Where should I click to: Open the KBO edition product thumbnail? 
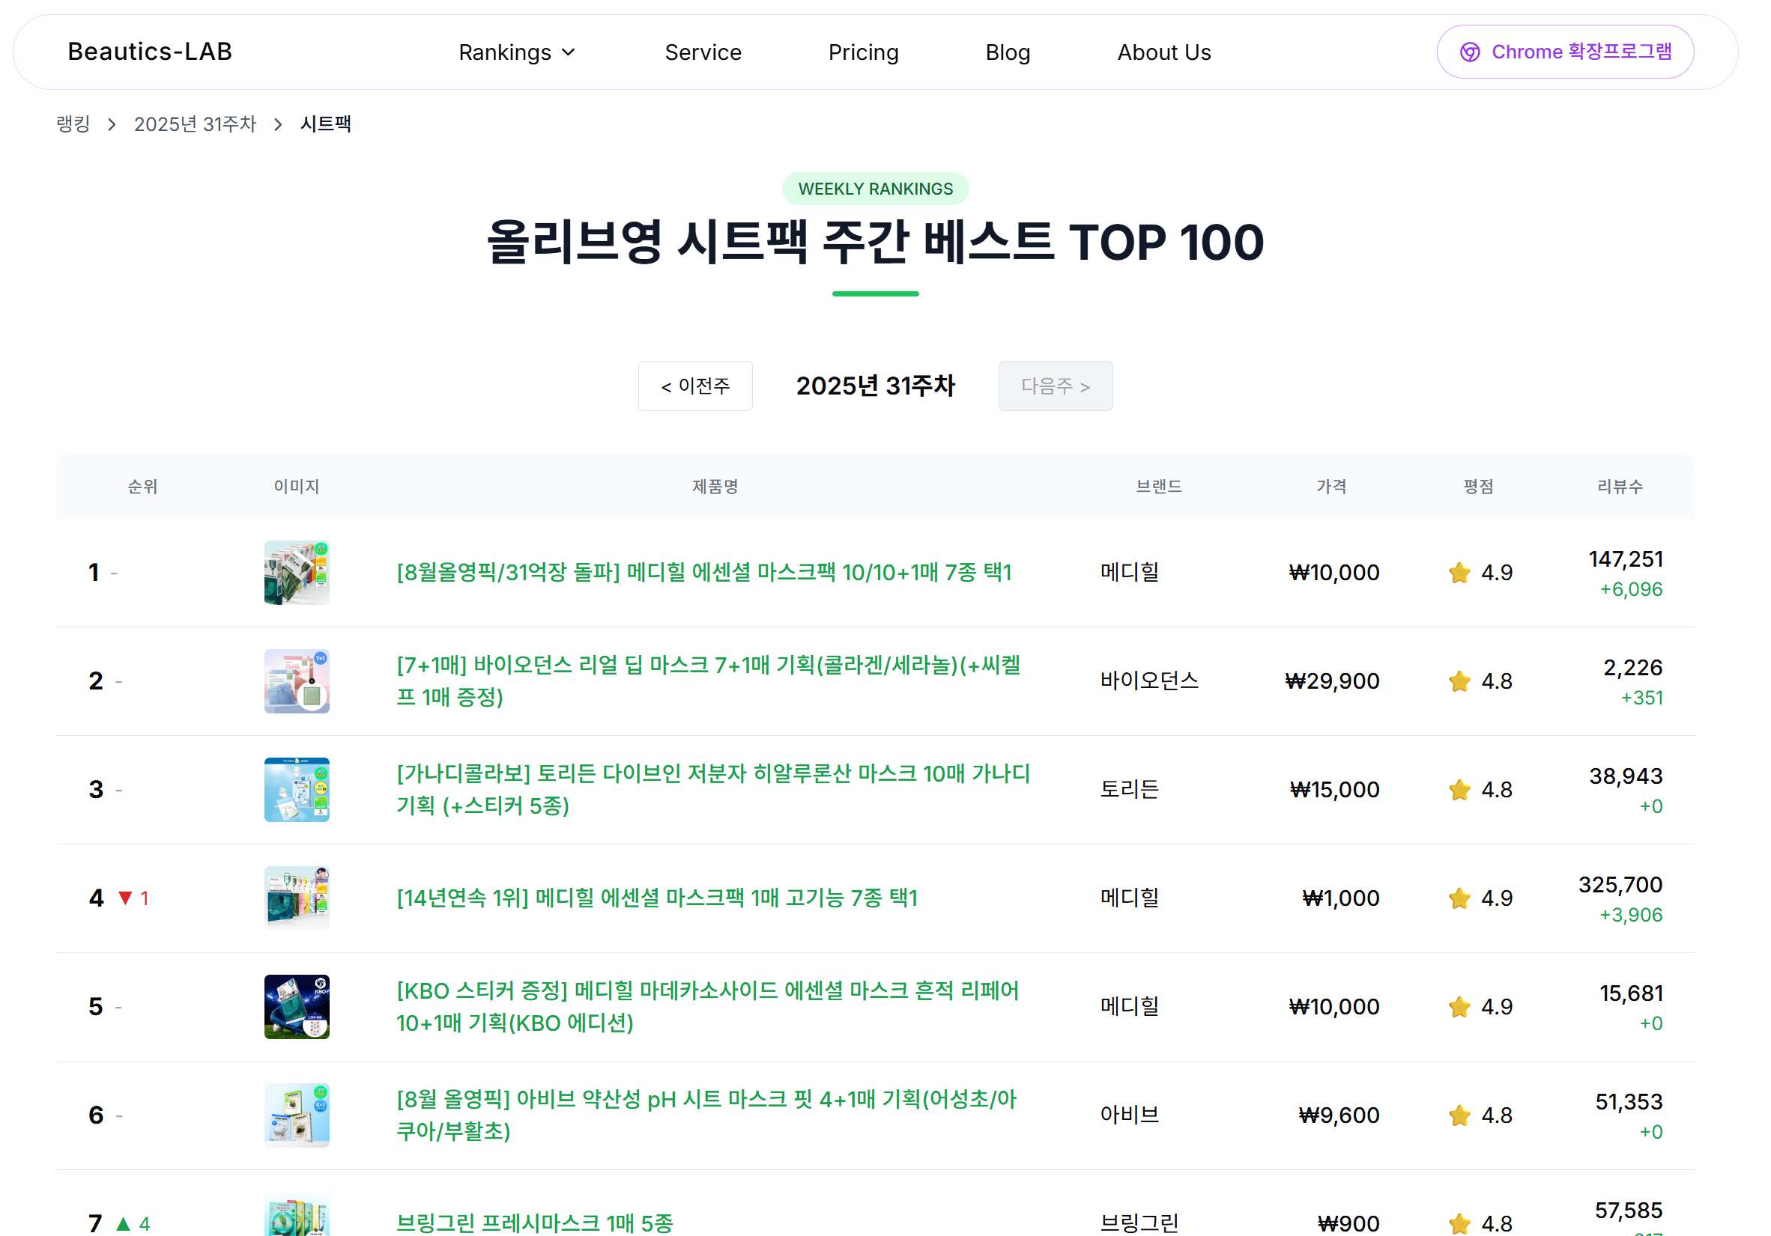pos(297,1007)
